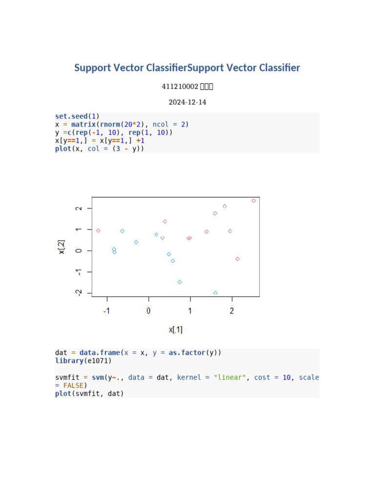The image size is (375, 500).
Task: Click the lowest blue point near y = -2
Action: (x=215, y=293)
